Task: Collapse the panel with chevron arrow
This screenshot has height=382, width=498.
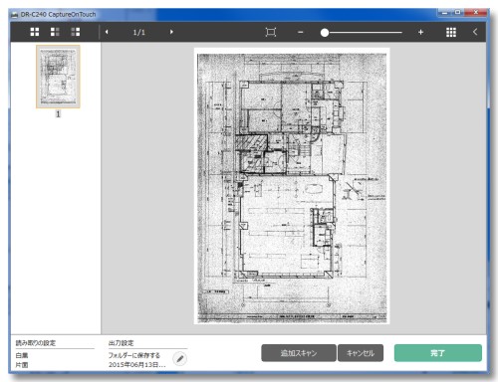Action: coord(475,32)
